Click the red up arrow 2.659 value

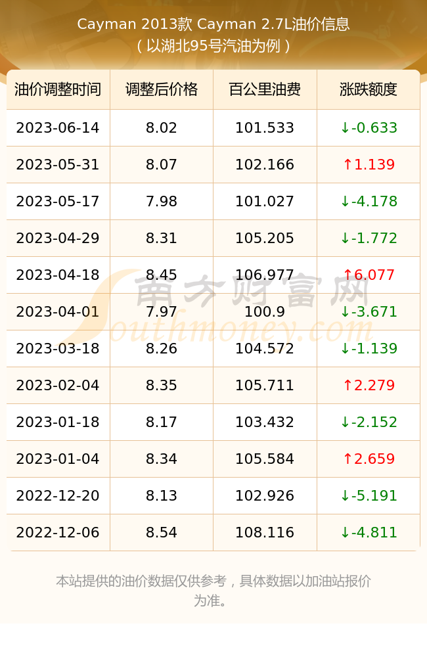369,459
